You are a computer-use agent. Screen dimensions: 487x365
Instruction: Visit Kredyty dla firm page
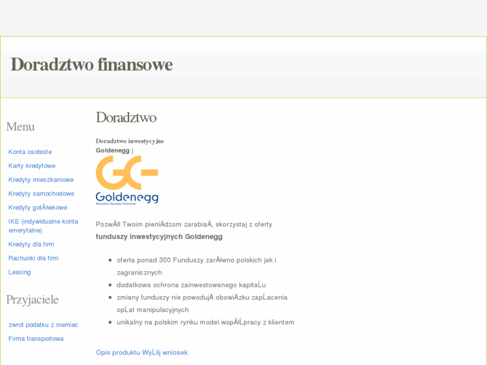[31, 244]
